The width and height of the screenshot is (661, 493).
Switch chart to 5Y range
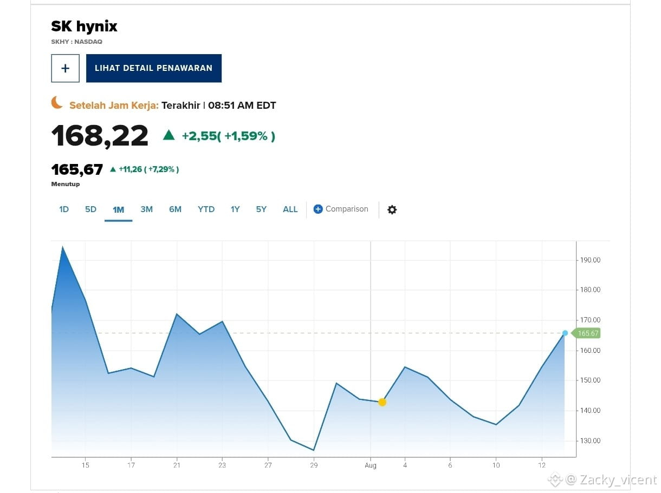pyautogui.click(x=261, y=209)
